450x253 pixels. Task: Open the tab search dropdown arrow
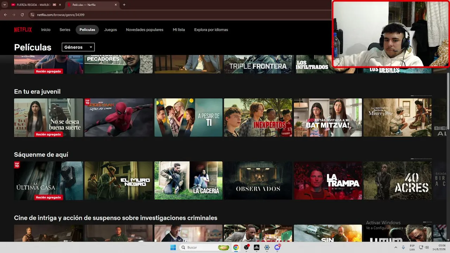(x=5, y=5)
